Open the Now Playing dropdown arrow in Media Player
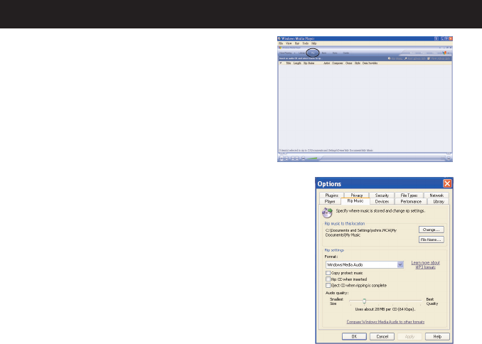 coord(294,53)
